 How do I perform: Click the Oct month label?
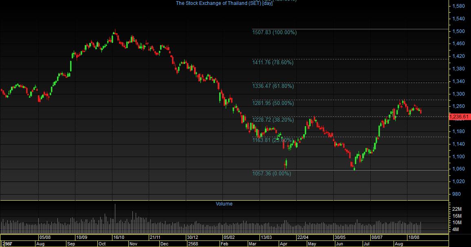tap(102, 244)
